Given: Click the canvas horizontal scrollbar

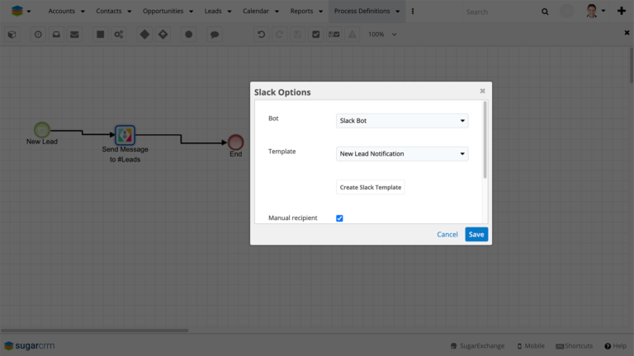Looking at the screenshot, I should (95, 330).
